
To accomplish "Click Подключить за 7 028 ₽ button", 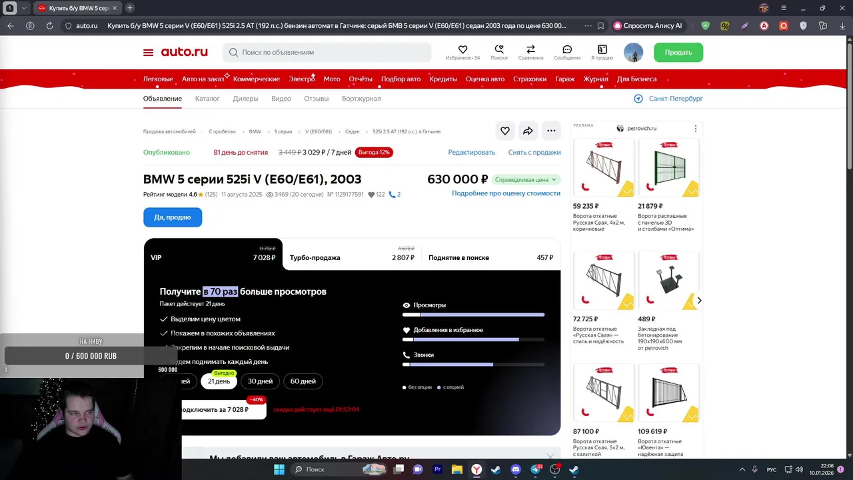I will pyautogui.click(x=223, y=409).
